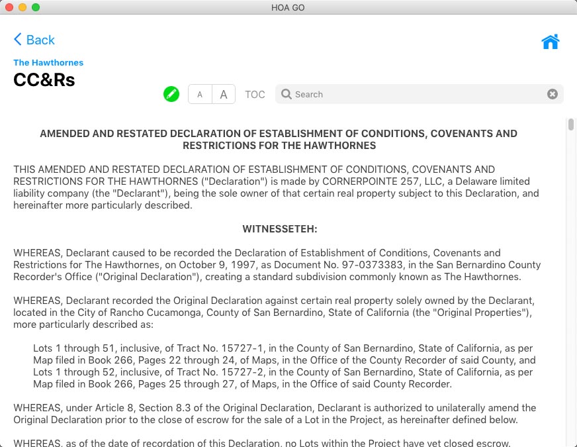577x447 pixels.
Task: Open the home screen via house icon
Action: tap(550, 42)
